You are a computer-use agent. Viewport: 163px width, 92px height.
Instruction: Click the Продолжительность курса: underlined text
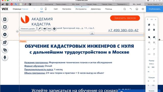coord(39,70)
